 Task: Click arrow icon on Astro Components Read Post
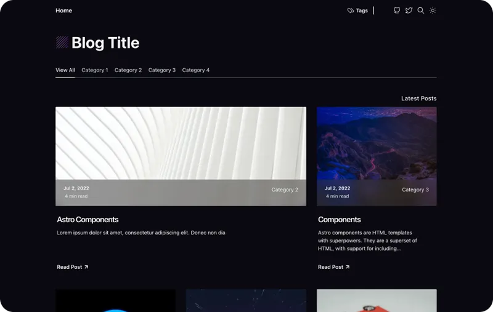(86, 267)
